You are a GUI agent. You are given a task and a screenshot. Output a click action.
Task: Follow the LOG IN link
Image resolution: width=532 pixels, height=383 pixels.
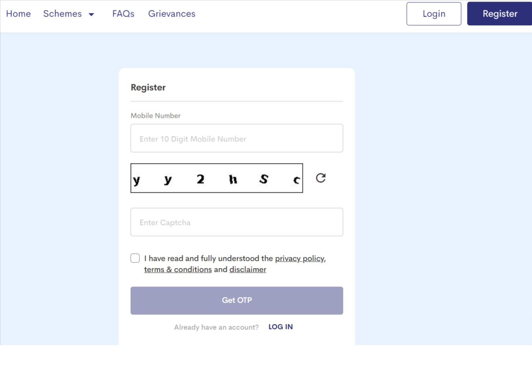tap(280, 327)
